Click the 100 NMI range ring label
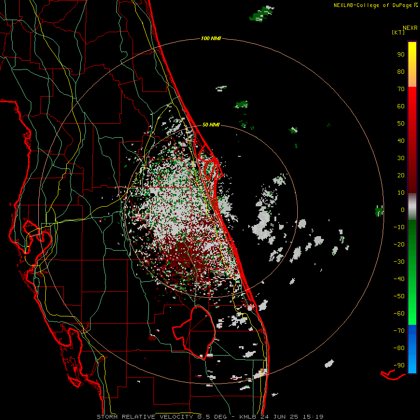Image resolution: width=420 pixels, height=420 pixels. (211, 39)
